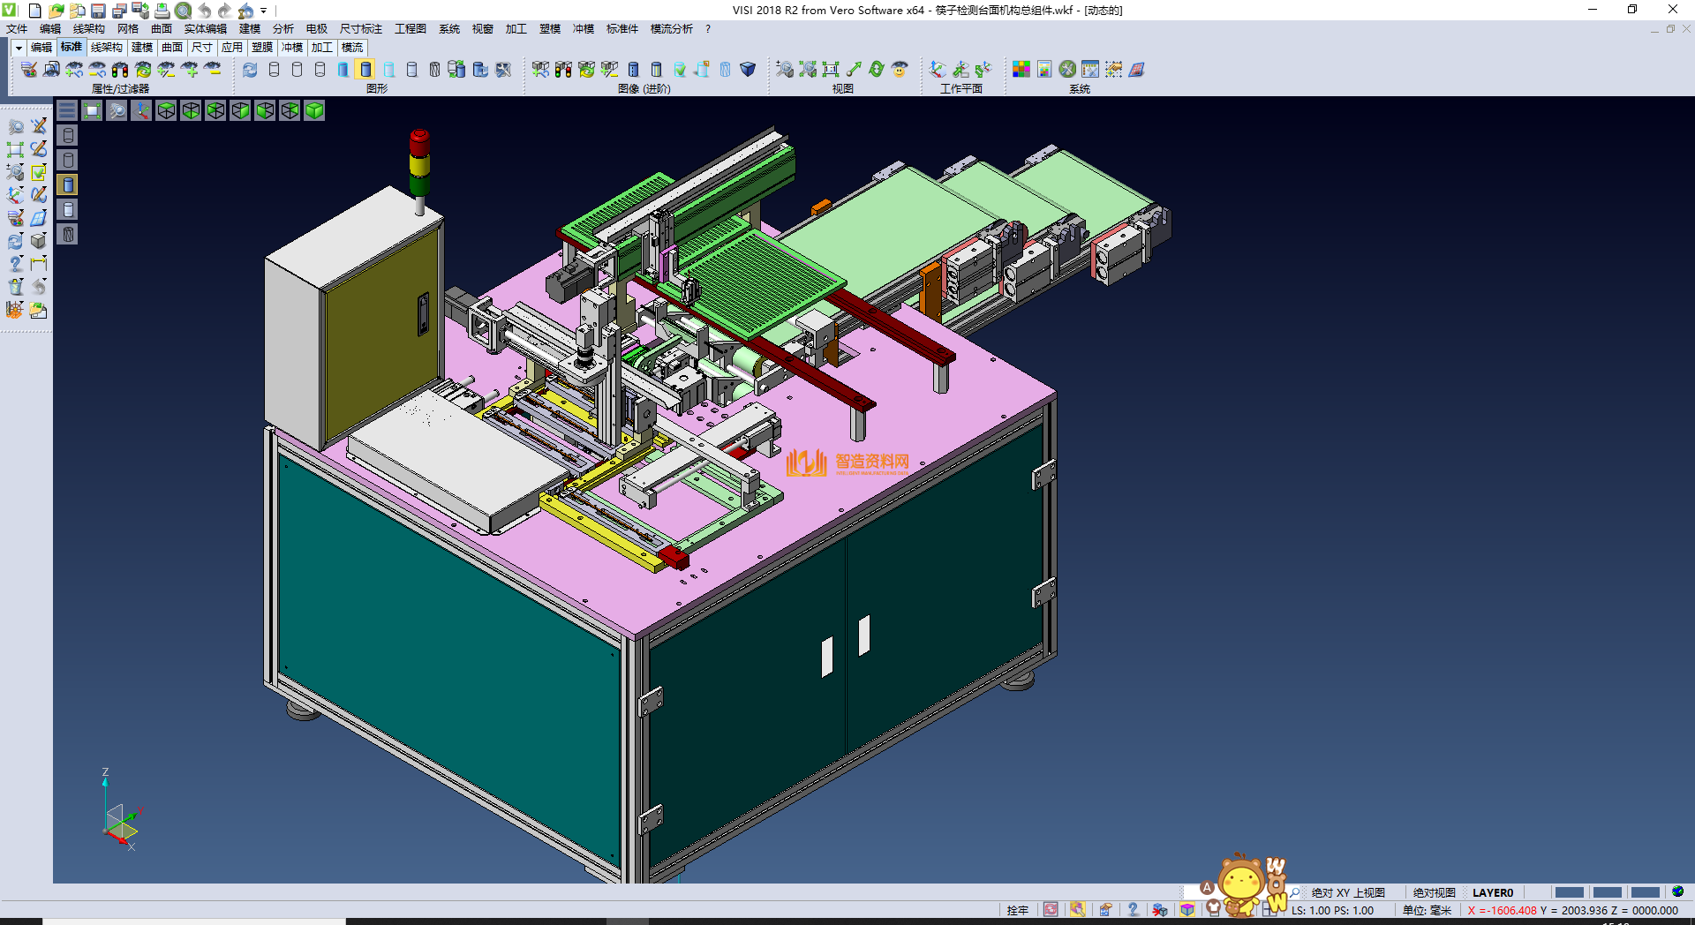This screenshot has width=1695, height=925.
Task: Click the 绝对视图 status button
Action: tap(1434, 892)
